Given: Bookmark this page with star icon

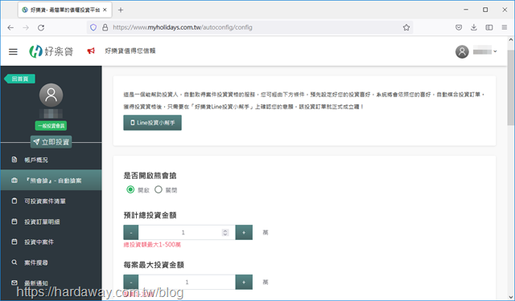Looking at the screenshot, I should point(406,27).
